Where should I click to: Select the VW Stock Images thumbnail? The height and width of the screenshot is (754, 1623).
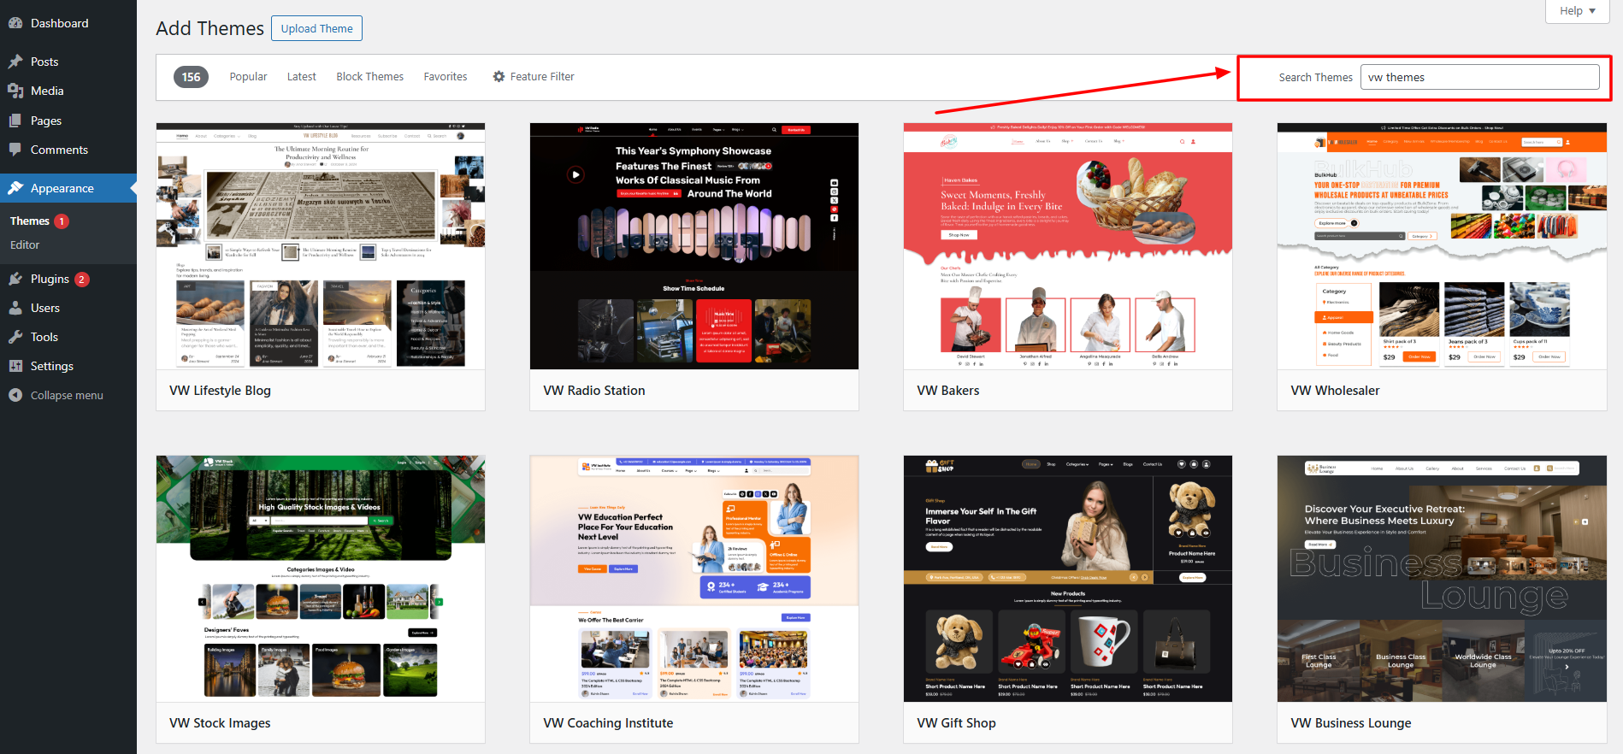tap(321, 579)
